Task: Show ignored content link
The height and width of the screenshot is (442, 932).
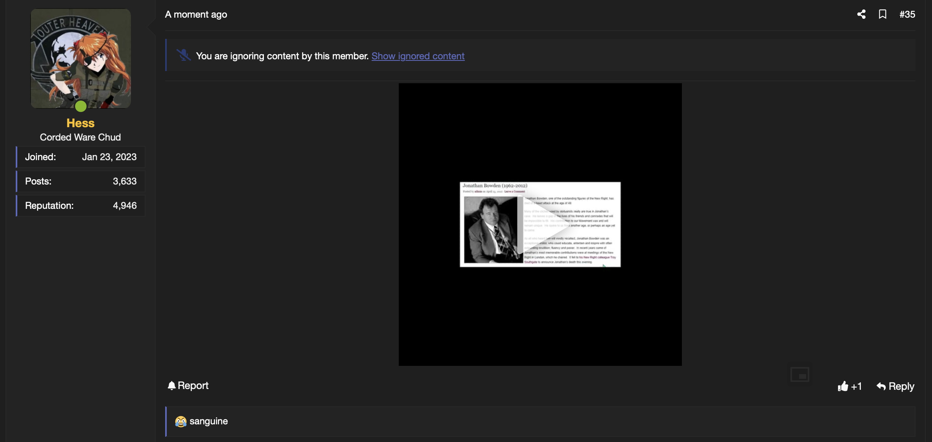Action: (418, 56)
